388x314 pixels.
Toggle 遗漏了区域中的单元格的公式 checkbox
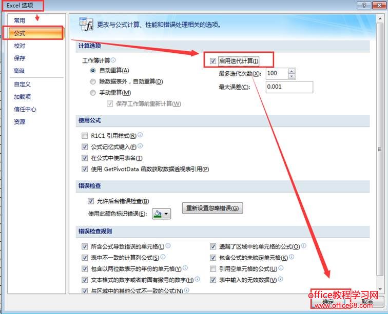[x=213, y=246]
